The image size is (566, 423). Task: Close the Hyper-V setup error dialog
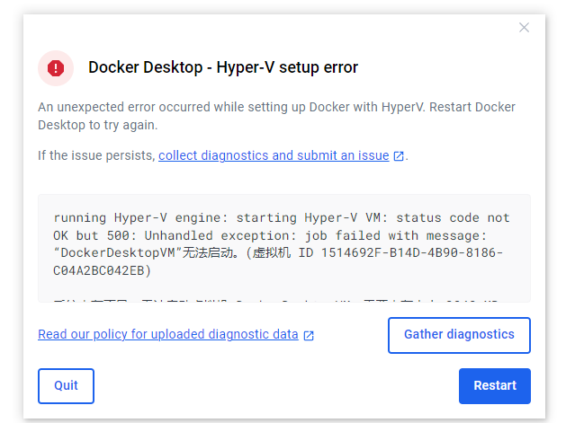click(x=524, y=27)
